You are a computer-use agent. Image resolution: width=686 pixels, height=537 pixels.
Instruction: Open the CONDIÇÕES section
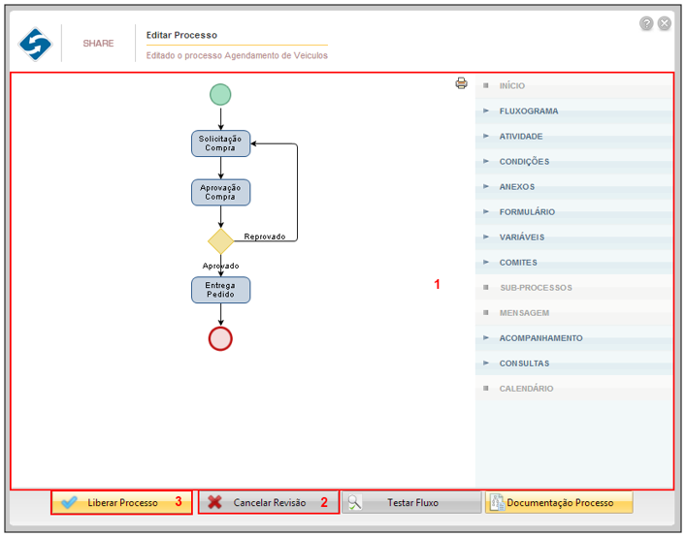(x=574, y=162)
